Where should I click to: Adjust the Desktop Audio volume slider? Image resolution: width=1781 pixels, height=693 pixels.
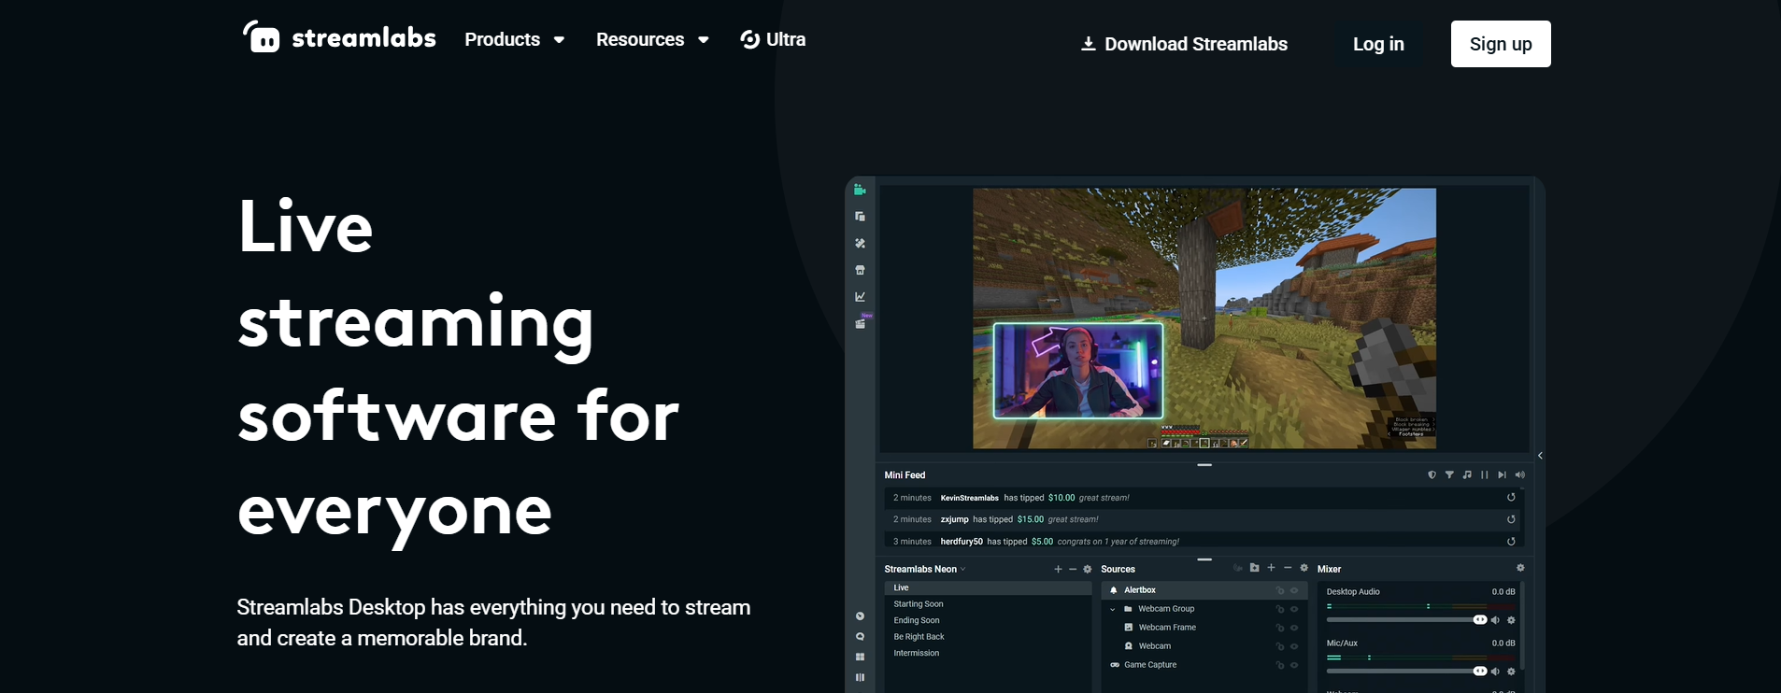point(1405,620)
